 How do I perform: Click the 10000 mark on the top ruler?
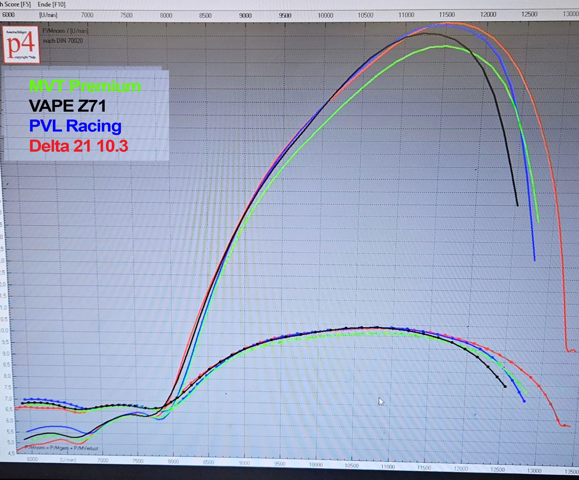(x=325, y=15)
